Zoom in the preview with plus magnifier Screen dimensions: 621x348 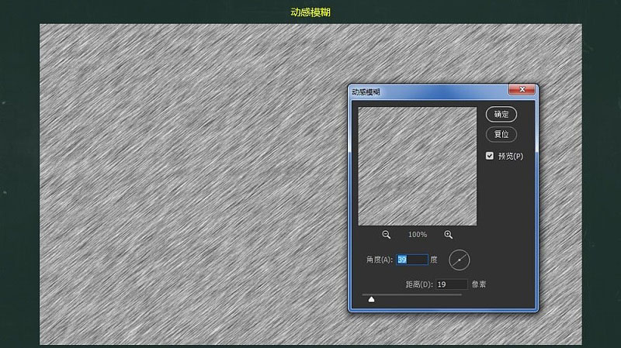448,235
